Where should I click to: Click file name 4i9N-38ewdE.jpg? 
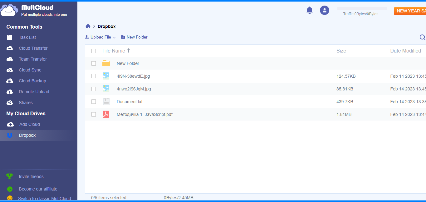point(133,76)
